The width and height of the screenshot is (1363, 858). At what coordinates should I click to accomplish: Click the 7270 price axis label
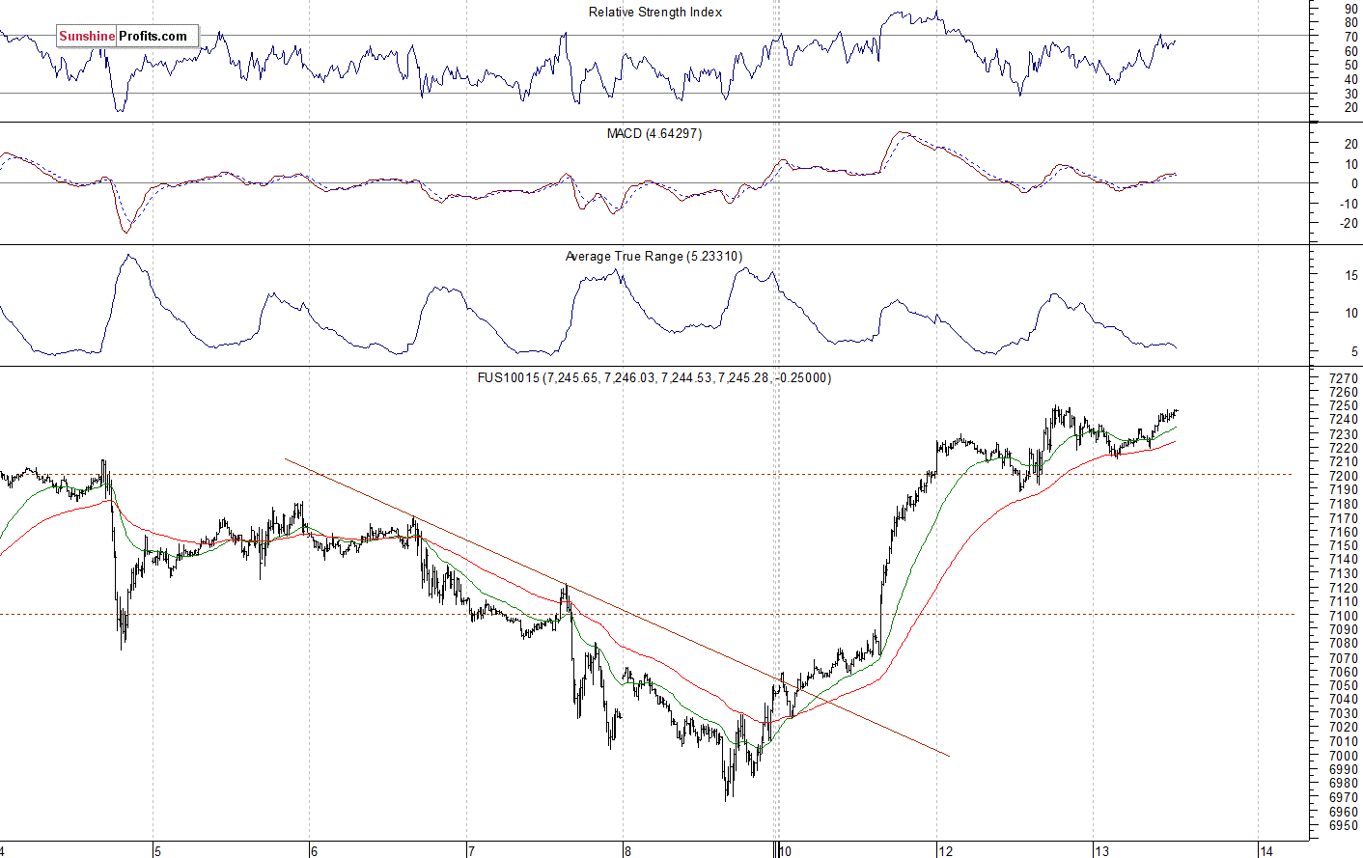tap(1343, 378)
